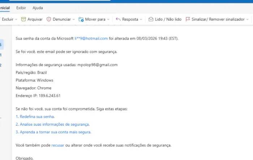This screenshot has height=160, width=253.
Task: Click the Mover para folder icon
Action: 81,20
